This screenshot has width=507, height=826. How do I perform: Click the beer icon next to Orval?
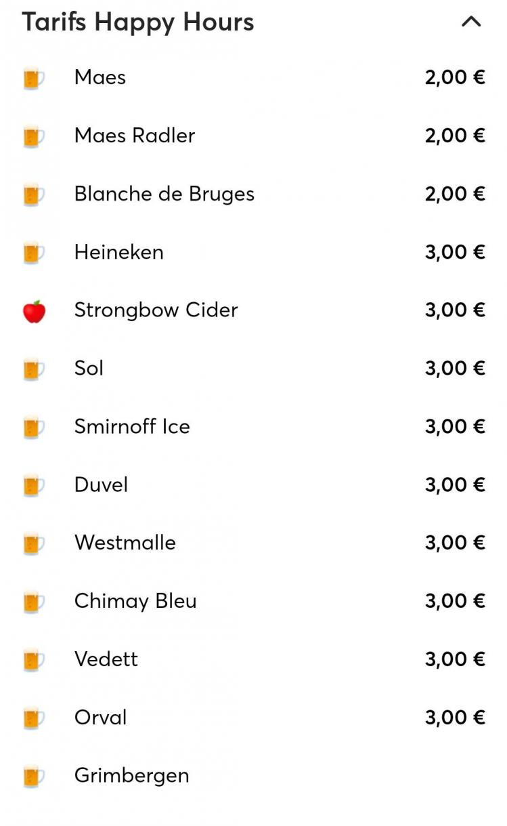(33, 718)
